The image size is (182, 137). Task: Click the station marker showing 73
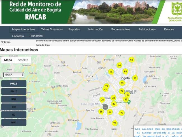[113, 98]
